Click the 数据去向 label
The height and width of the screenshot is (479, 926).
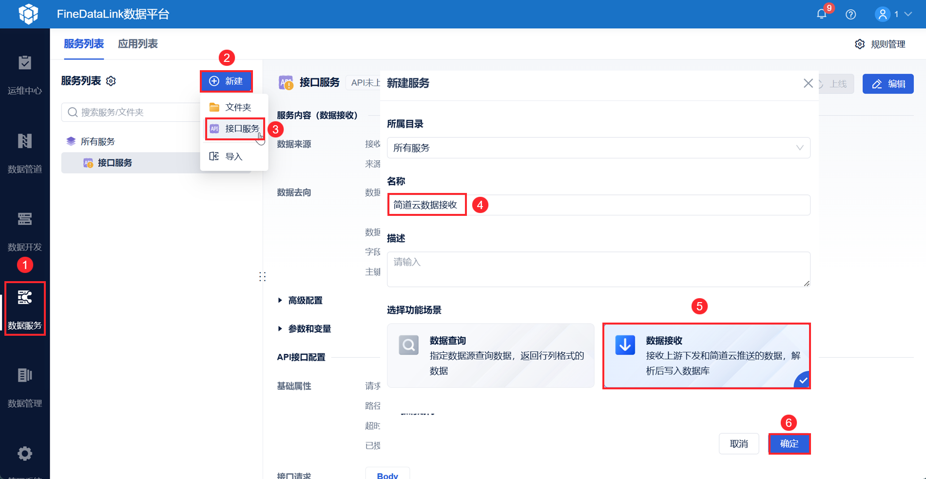[x=294, y=192]
